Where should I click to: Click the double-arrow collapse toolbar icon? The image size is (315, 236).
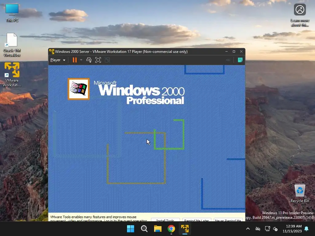click(x=228, y=60)
